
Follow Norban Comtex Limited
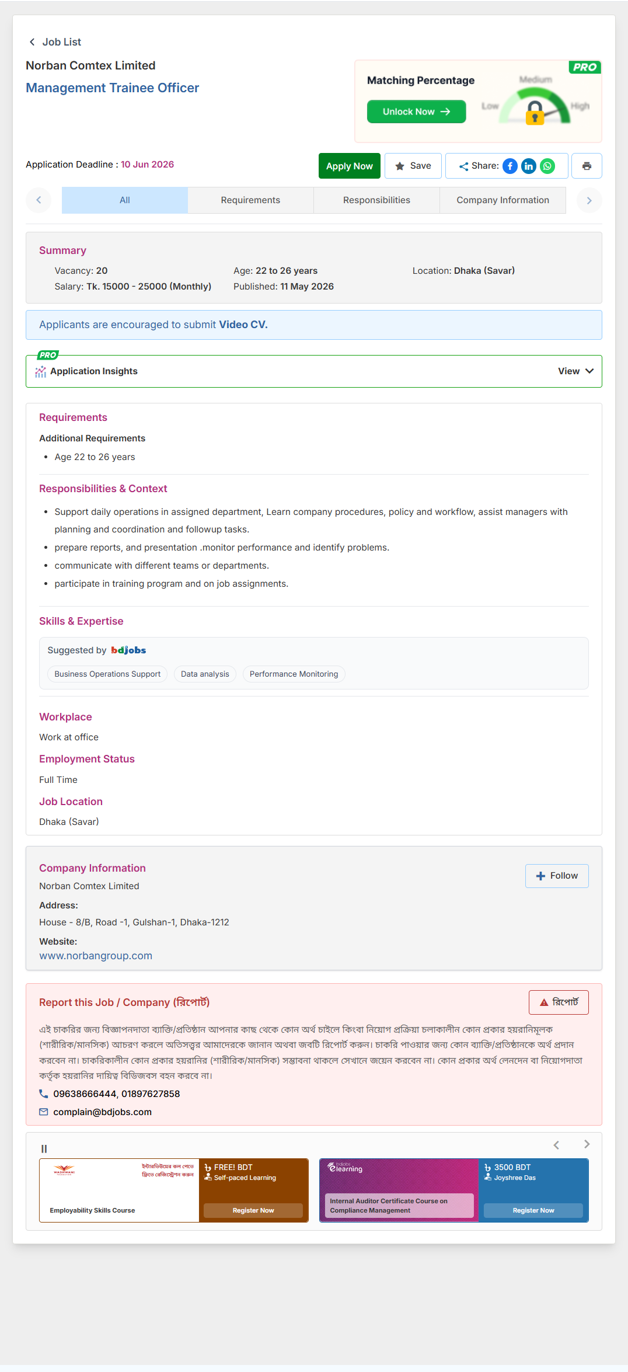[557, 876]
